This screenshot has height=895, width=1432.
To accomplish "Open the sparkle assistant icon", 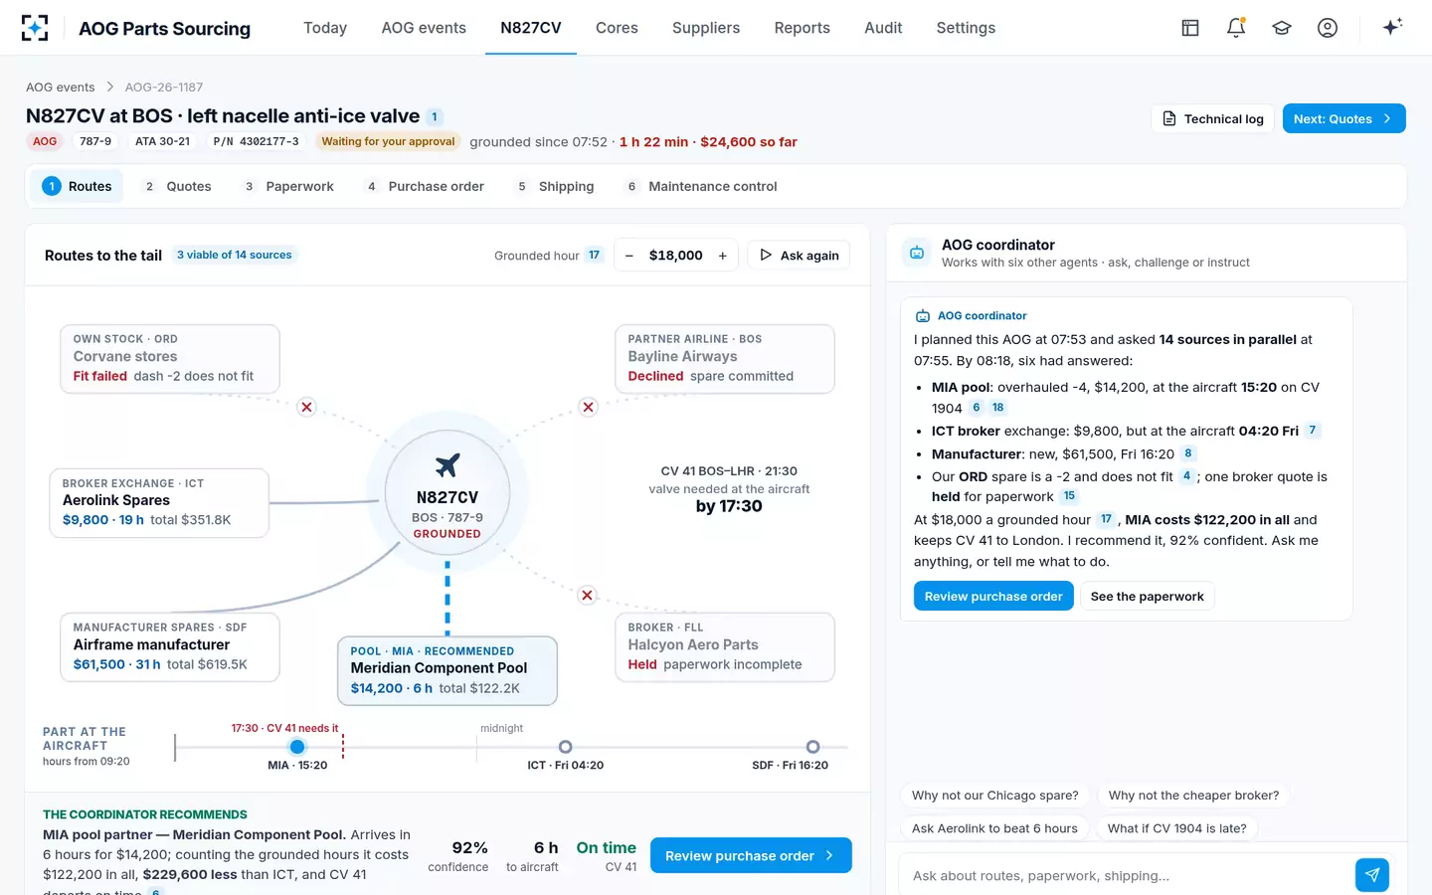I will [x=1392, y=27].
